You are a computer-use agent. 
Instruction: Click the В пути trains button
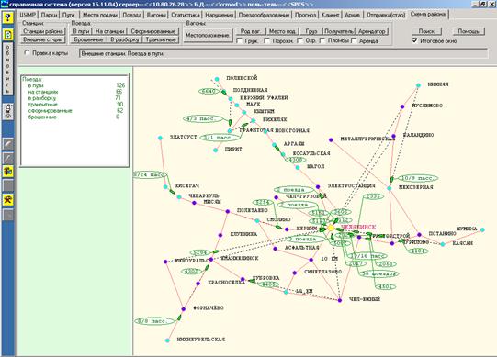tap(82, 31)
